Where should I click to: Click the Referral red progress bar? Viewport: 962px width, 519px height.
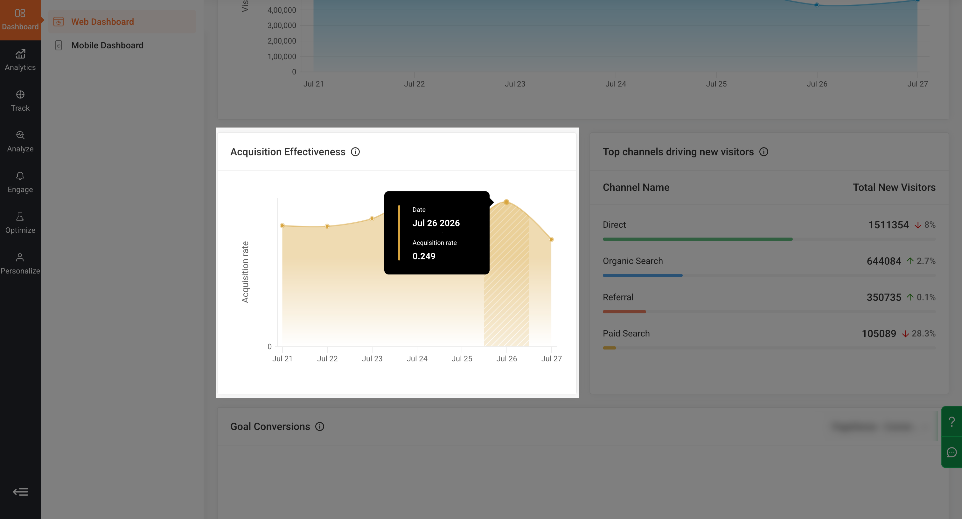click(624, 311)
